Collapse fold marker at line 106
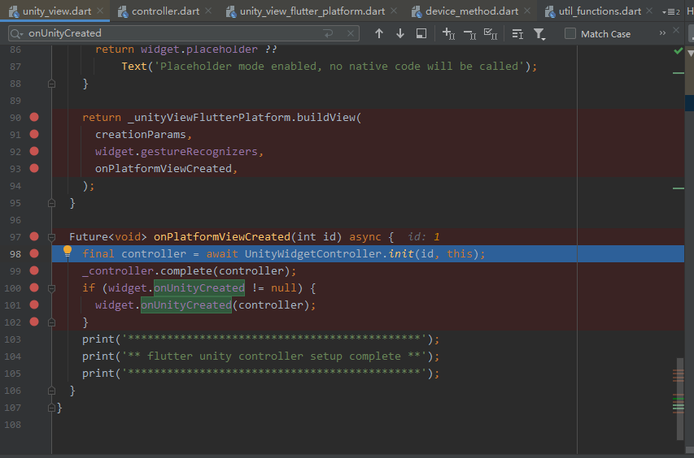The width and height of the screenshot is (694, 458). pos(51,391)
